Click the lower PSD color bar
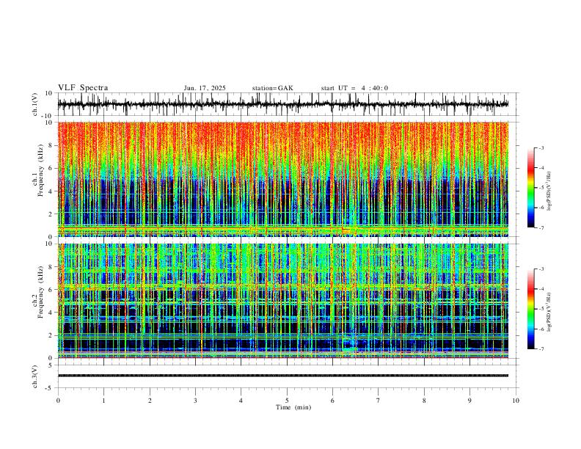This screenshot has width=581, height=449. (x=531, y=309)
